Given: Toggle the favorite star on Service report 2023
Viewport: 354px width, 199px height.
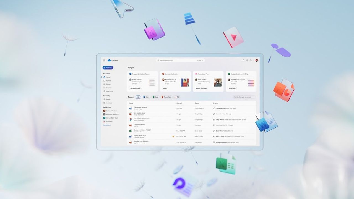Looking at the screenshot, I should pos(173,137).
